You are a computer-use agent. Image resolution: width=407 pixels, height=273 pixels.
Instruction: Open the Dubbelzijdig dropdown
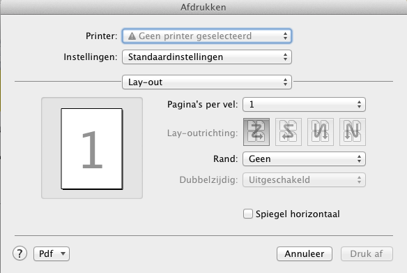(x=304, y=180)
